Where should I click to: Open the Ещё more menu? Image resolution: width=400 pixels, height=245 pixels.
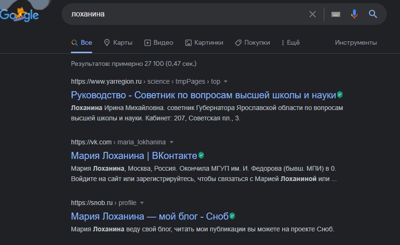point(290,42)
